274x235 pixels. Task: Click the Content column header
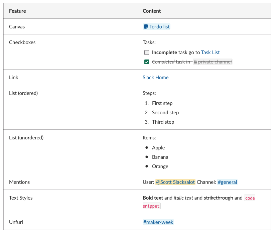coord(152,11)
